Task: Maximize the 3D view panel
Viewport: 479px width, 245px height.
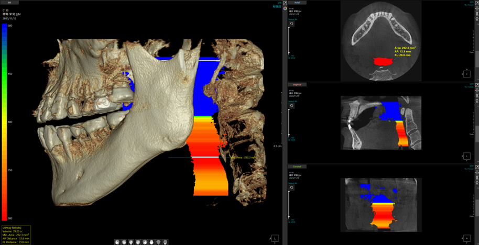Action: point(285,3)
